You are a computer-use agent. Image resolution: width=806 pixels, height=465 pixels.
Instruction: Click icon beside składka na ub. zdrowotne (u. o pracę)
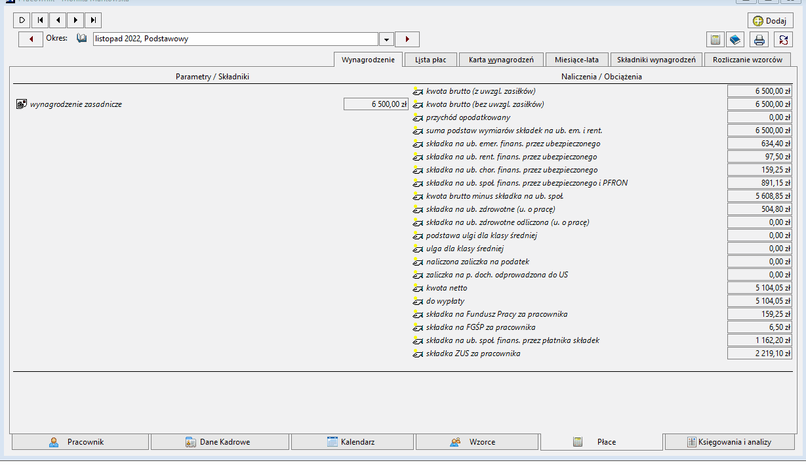[418, 209]
